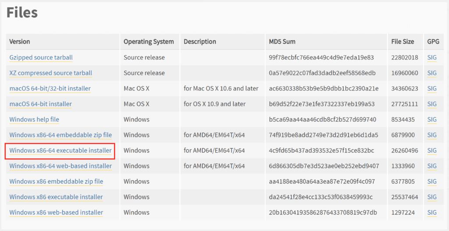The height and width of the screenshot is (231, 449).
Task: Open the Windows help file link
Action: (x=34, y=119)
